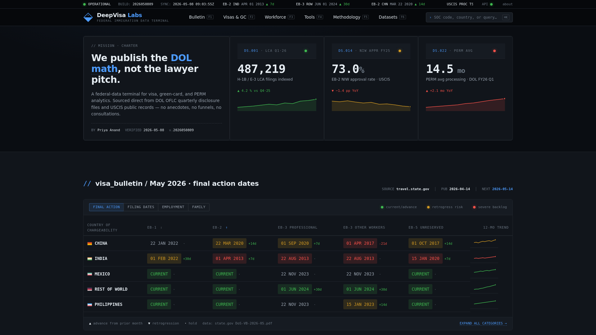Sort by the EB-2 column arrow
This screenshot has height=335, width=596.
point(227,228)
